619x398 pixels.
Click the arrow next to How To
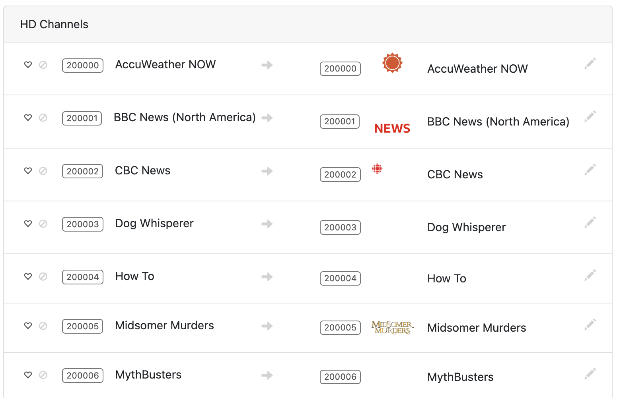pos(267,276)
